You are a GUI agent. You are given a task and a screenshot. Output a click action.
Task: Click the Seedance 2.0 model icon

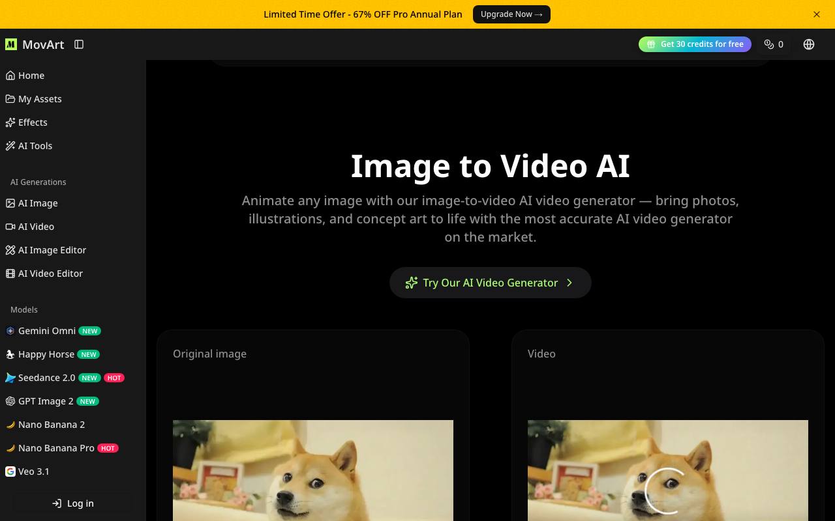10,378
